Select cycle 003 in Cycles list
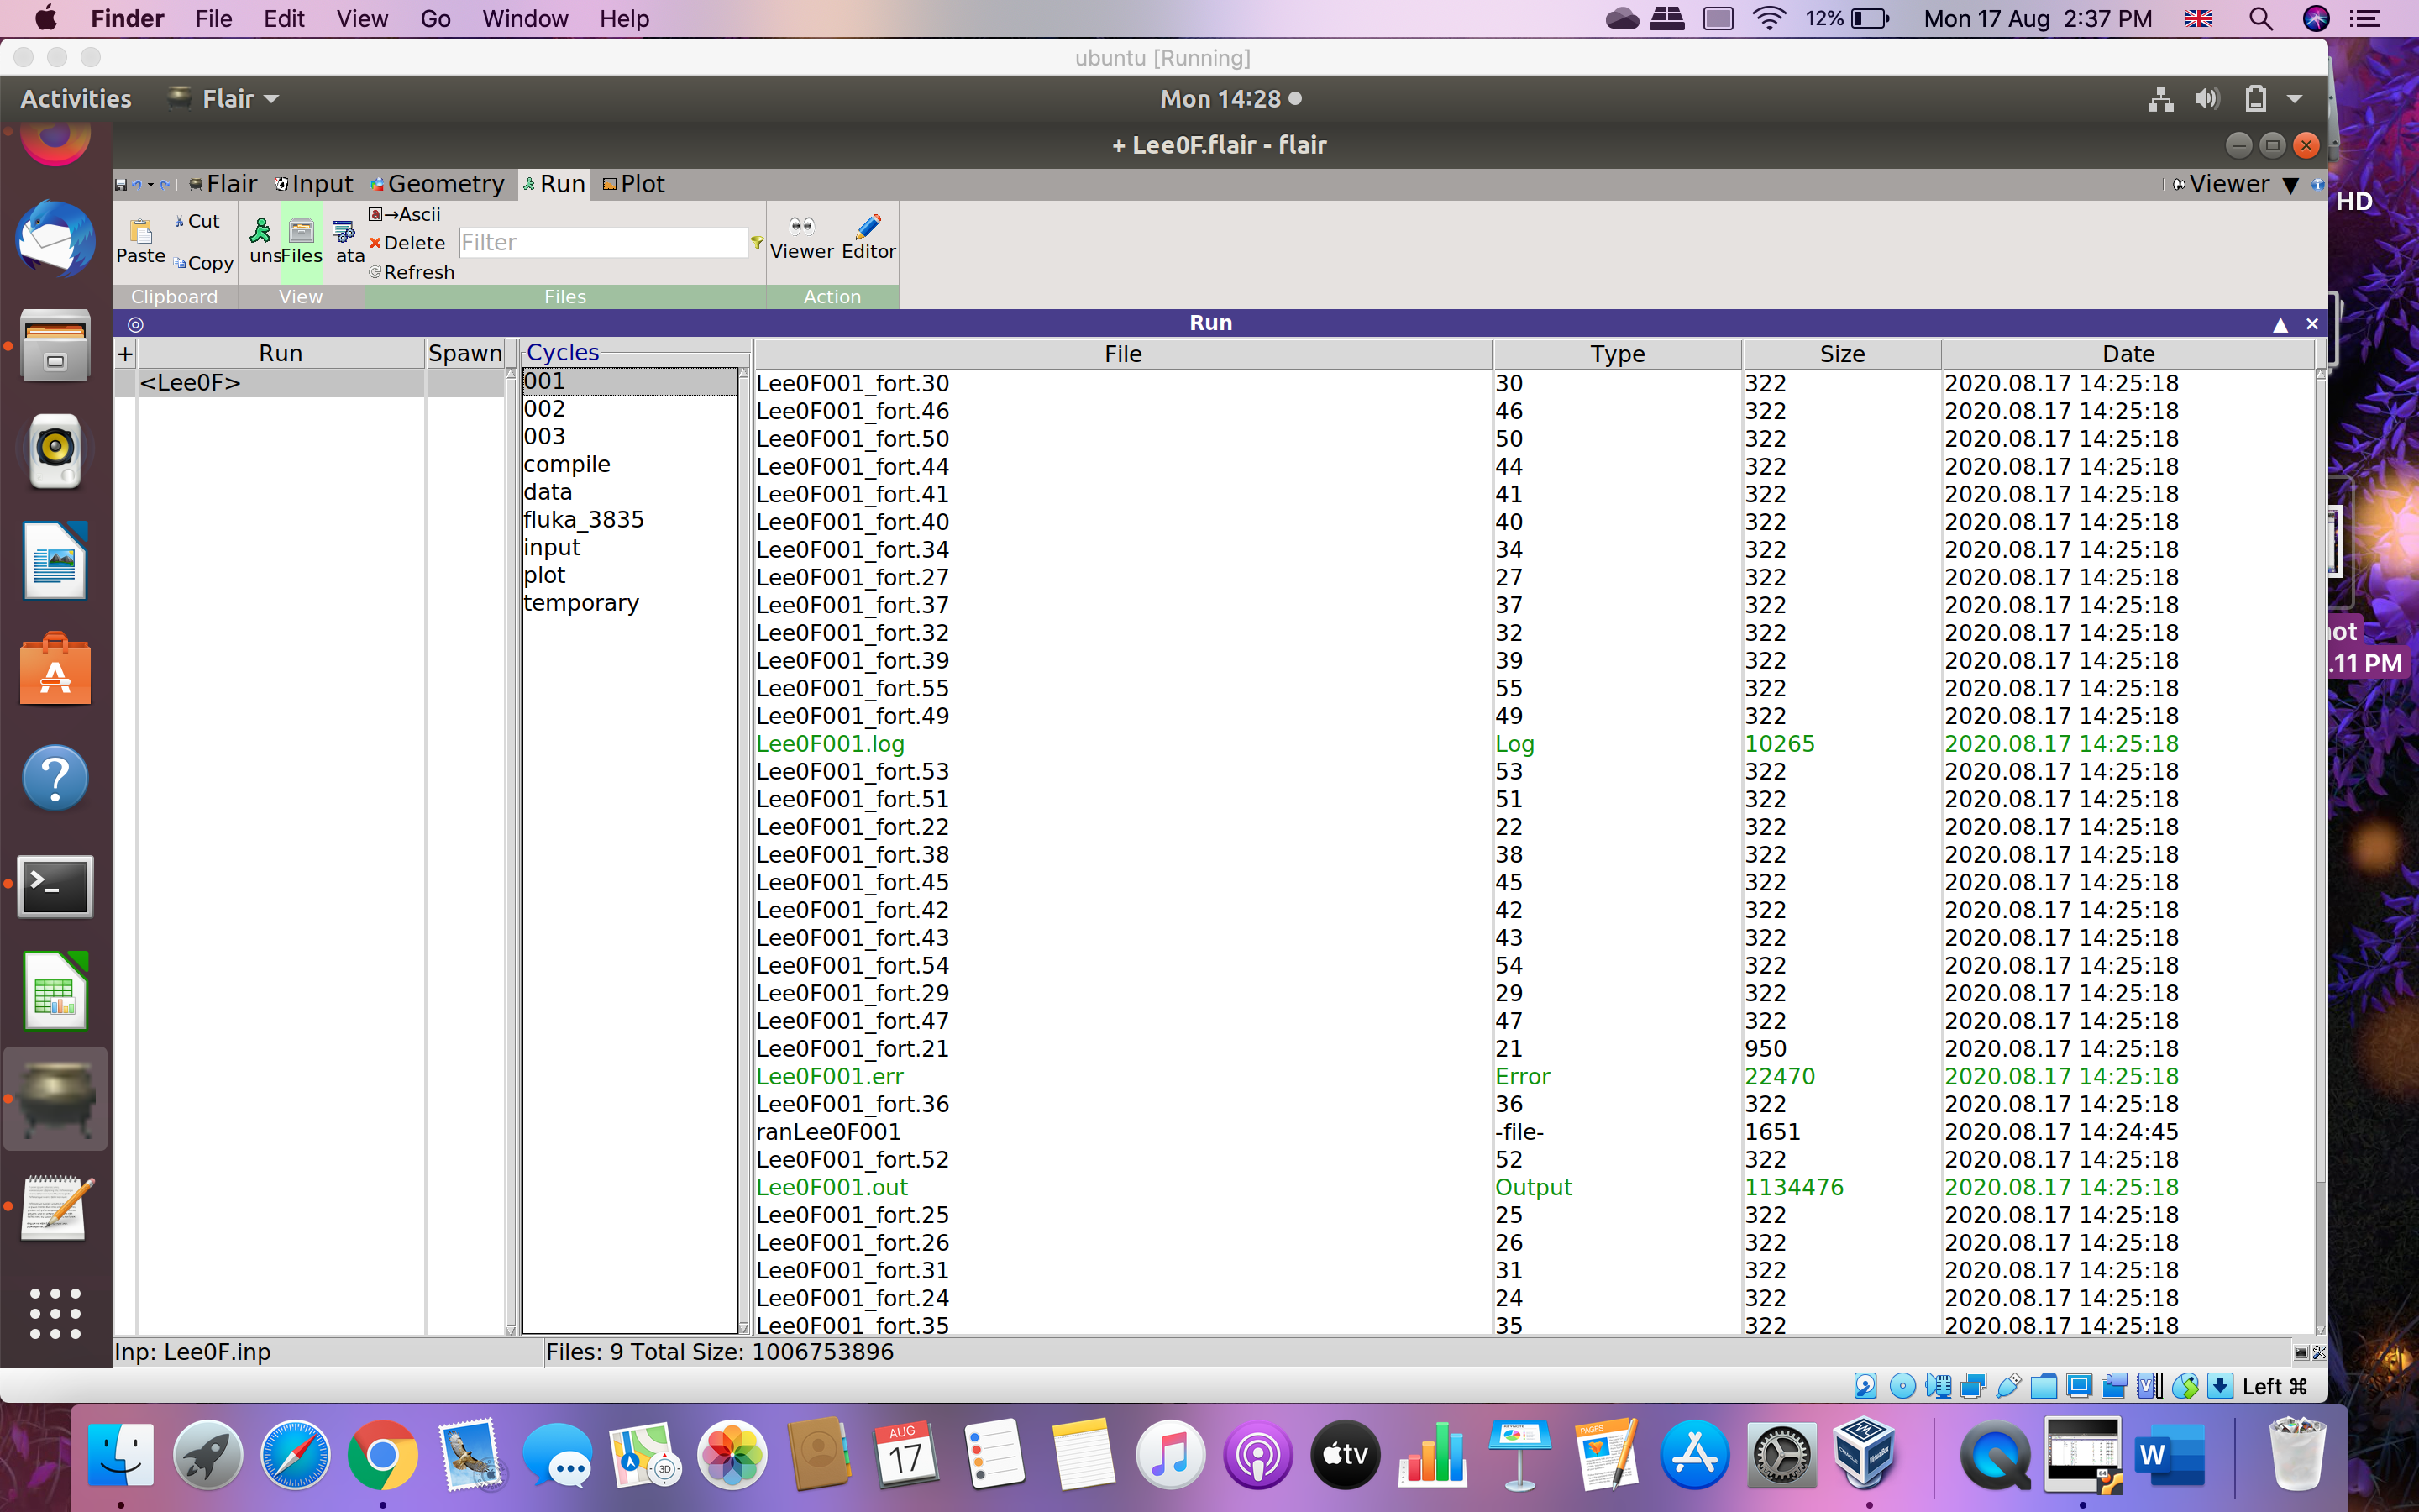Viewport: 2419px width, 1512px height. 629,436
